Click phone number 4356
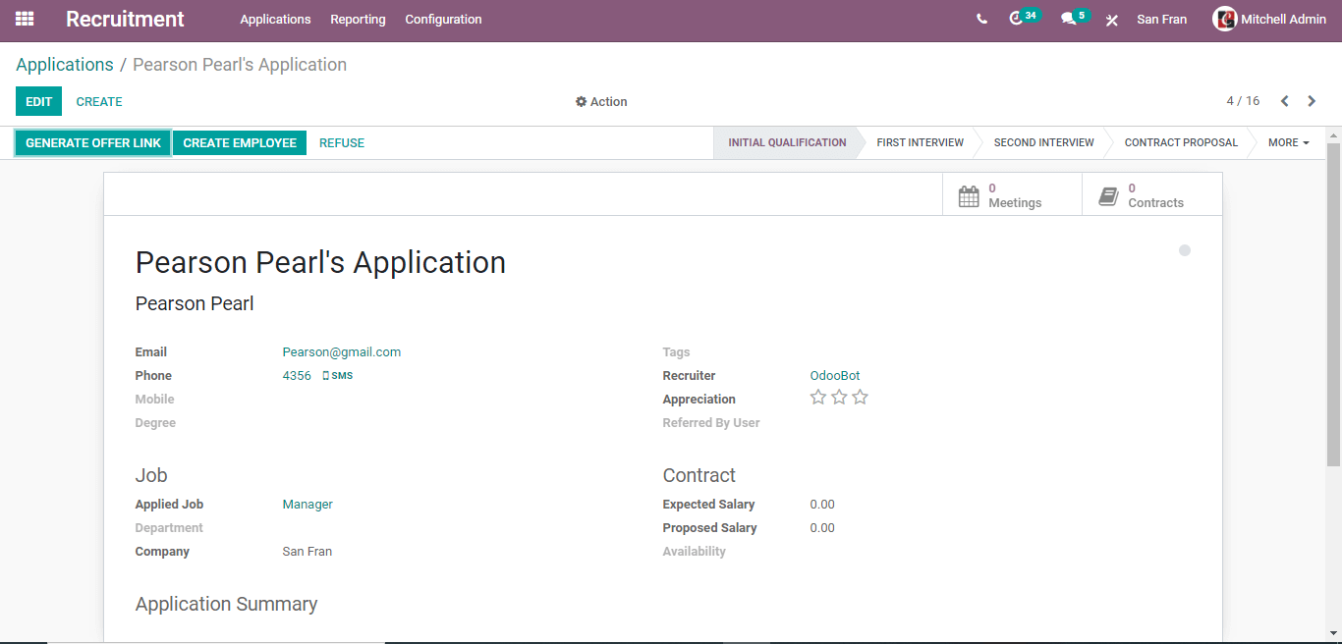The image size is (1342, 644). [x=297, y=376]
